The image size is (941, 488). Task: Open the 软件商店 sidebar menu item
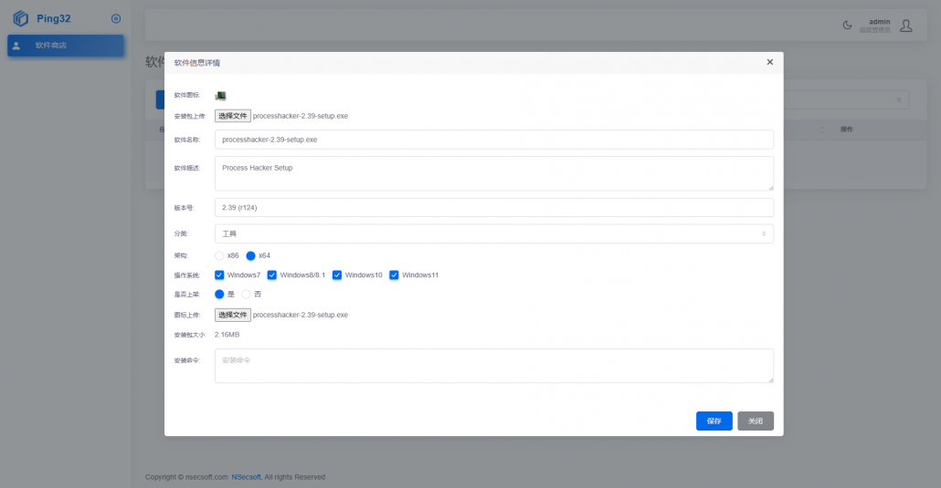pyautogui.click(x=66, y=46)
